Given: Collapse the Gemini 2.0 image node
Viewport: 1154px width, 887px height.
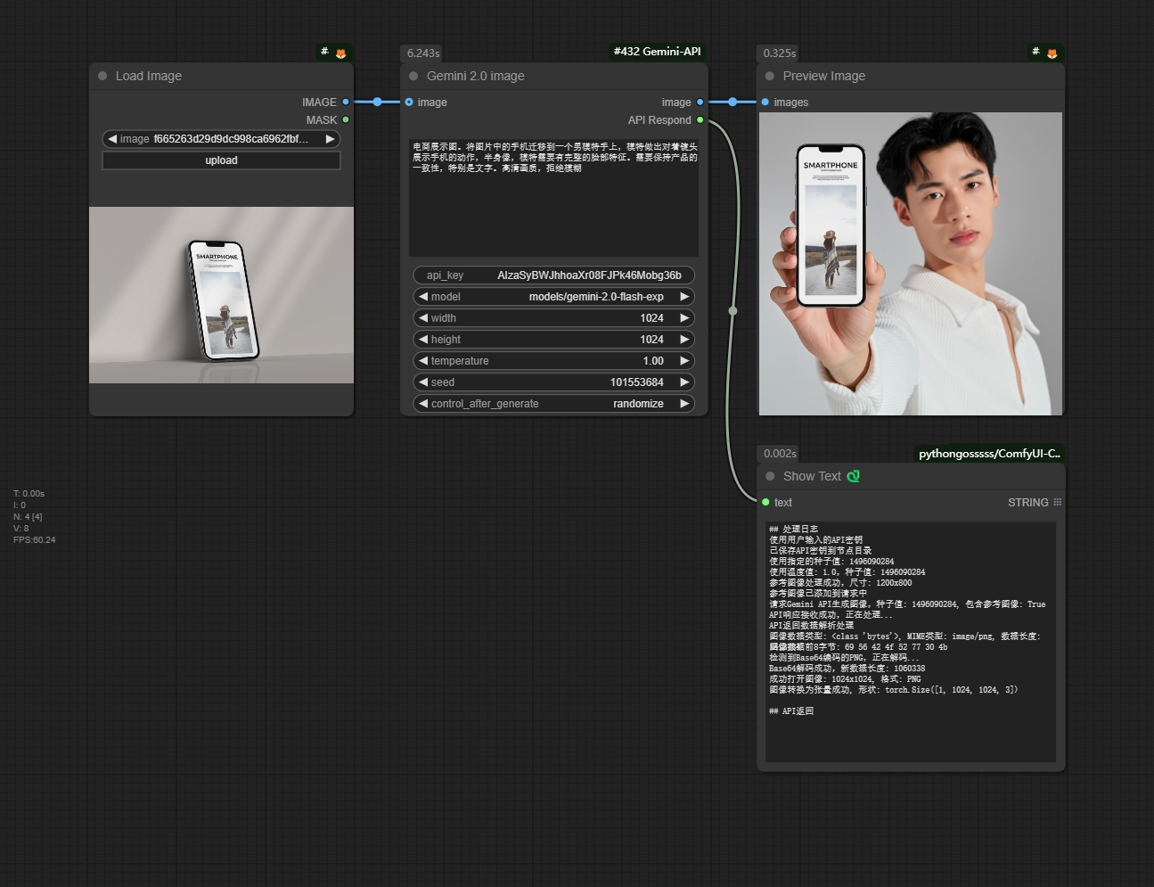Looking at the screenshot, I should (413, 76).
